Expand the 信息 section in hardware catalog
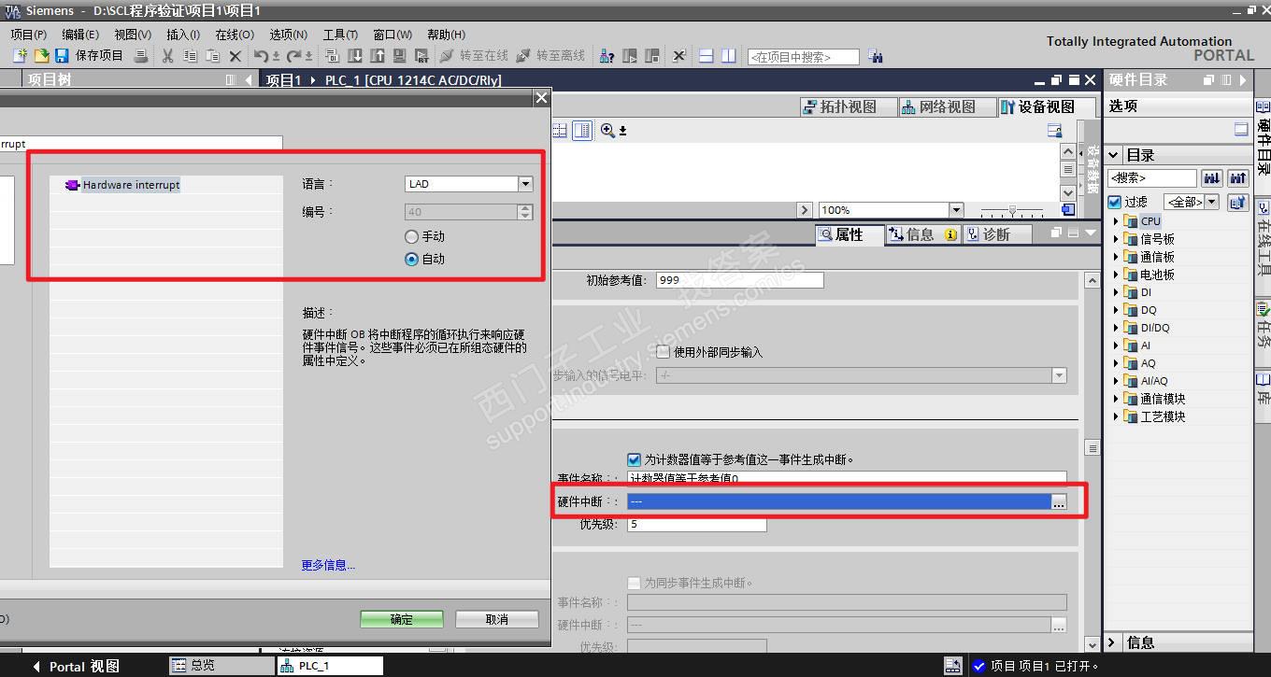Screen dimensions: 1271x677 [1112, 642]
